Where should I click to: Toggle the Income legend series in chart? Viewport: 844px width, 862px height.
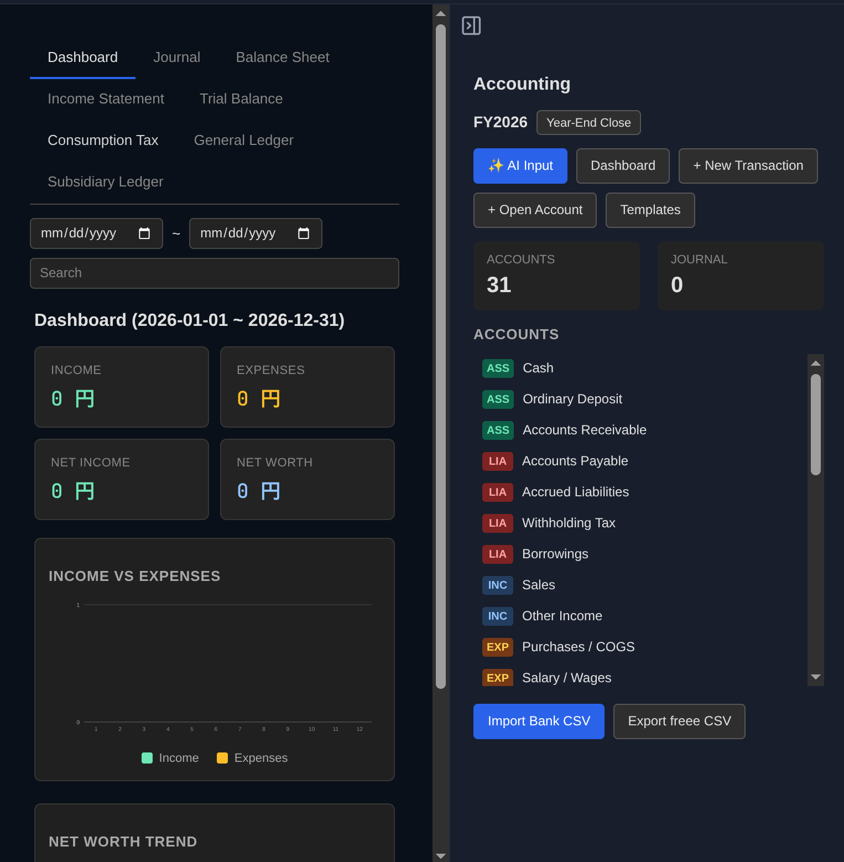coord(170,758)
